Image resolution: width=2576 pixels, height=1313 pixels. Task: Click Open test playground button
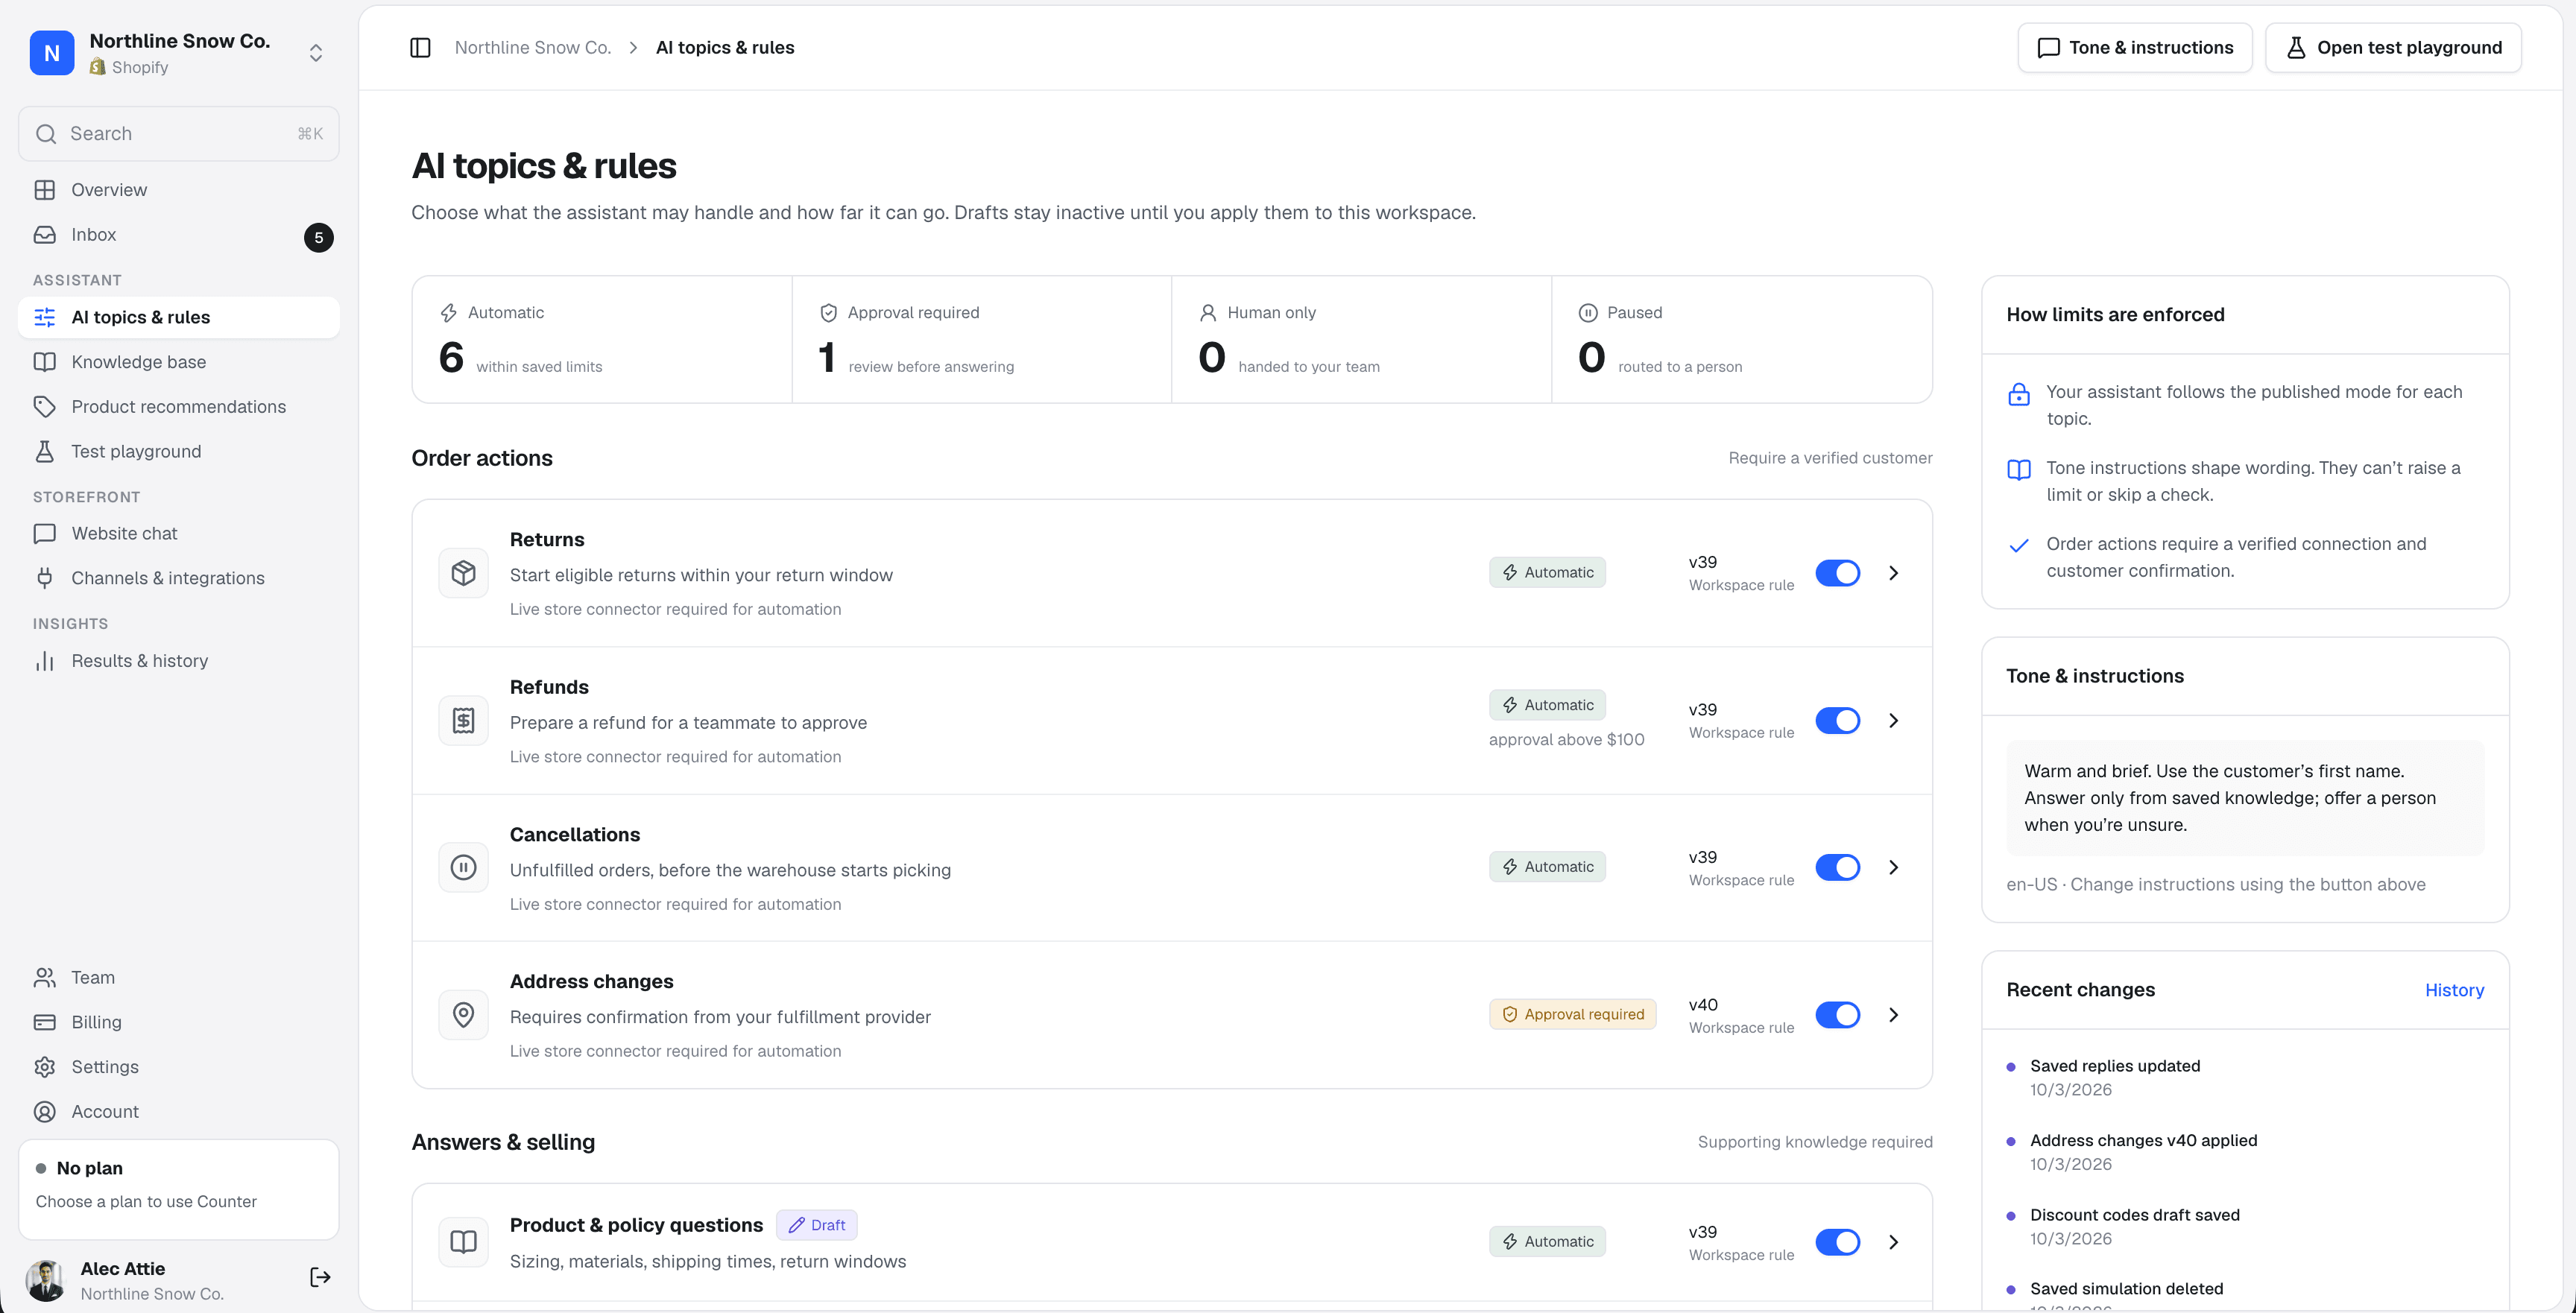[x=2393, y=48]
